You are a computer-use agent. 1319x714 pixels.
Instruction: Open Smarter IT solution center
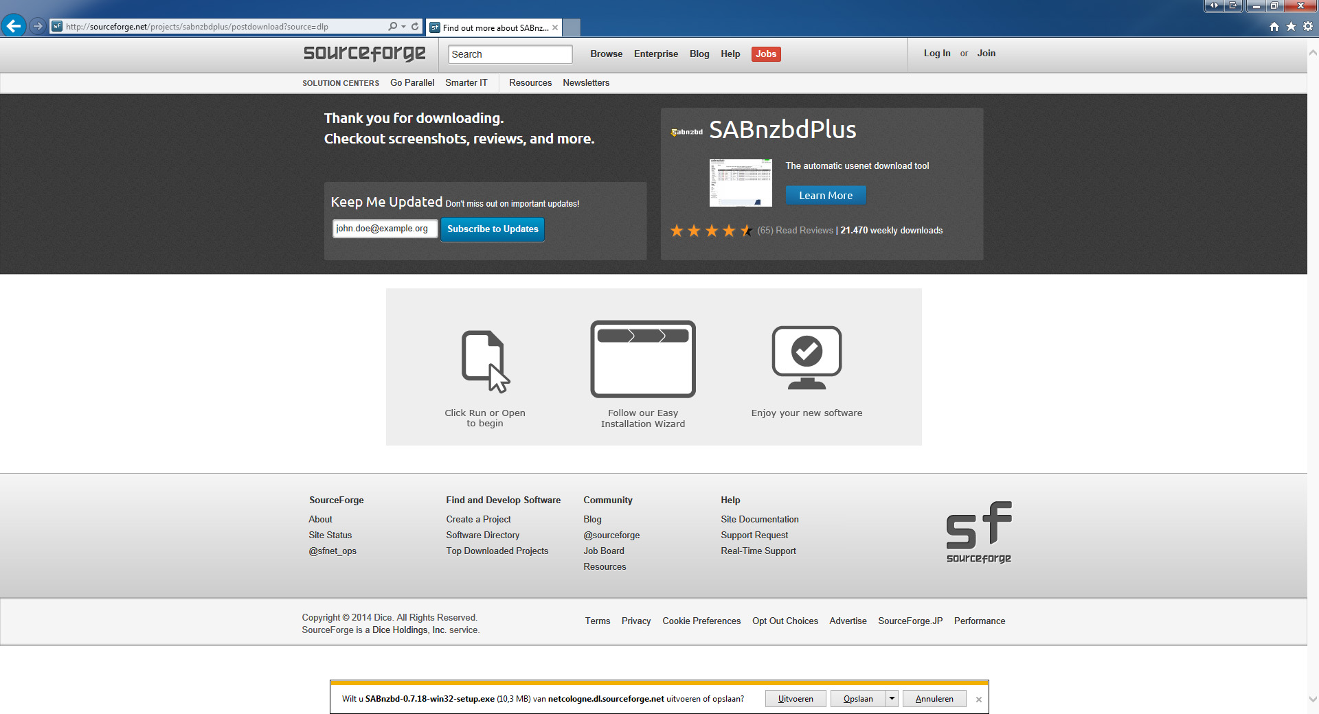(466, 82)
